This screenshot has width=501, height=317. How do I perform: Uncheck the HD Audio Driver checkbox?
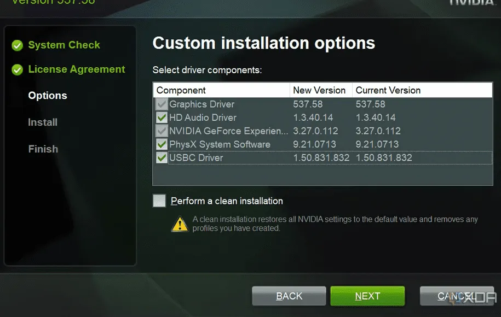pos(162,118)
